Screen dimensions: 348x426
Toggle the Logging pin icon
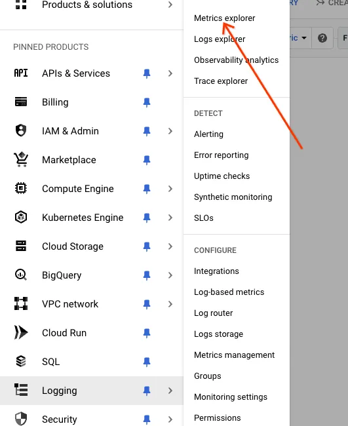pyautogui.click(x=147, y=391)
